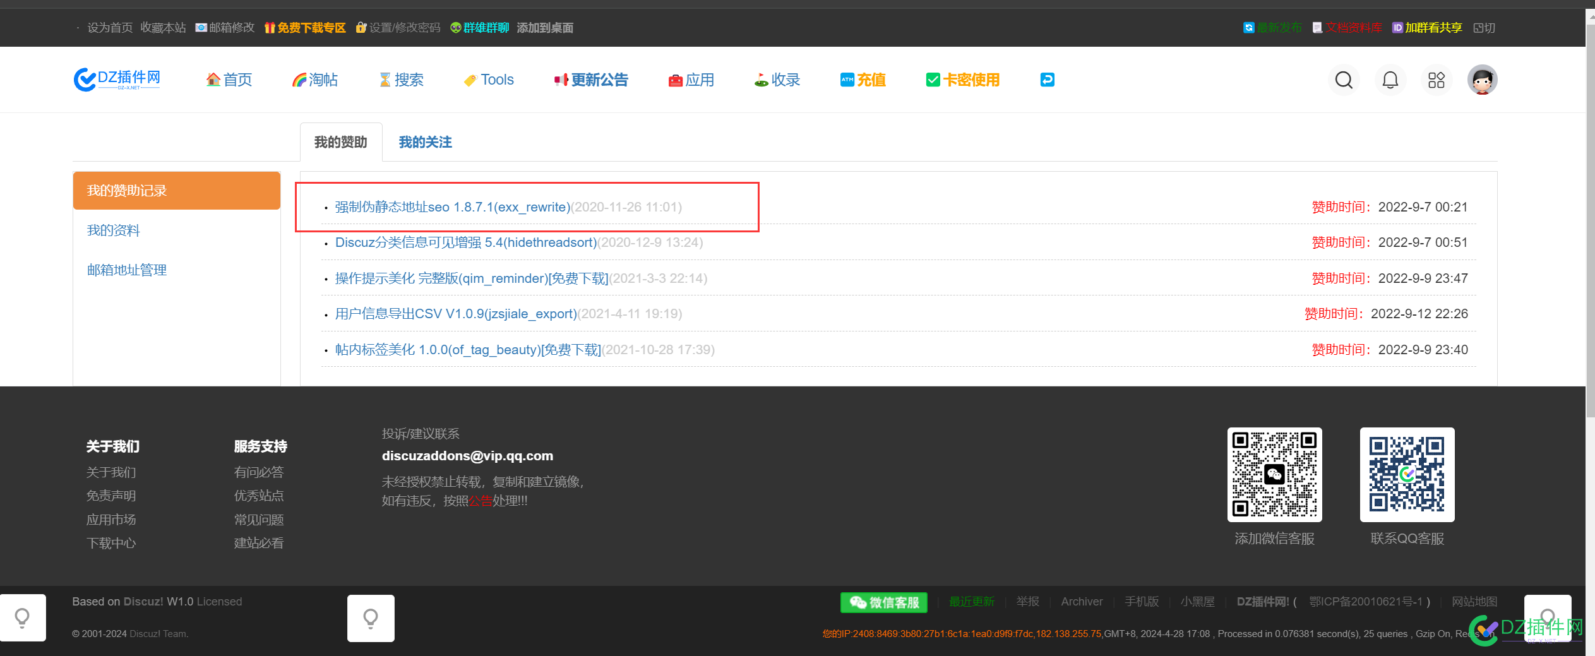Open 小黑屋 in the footer bar
Viewport: 1595px width, 656px height.
(x=1198, y=602)
